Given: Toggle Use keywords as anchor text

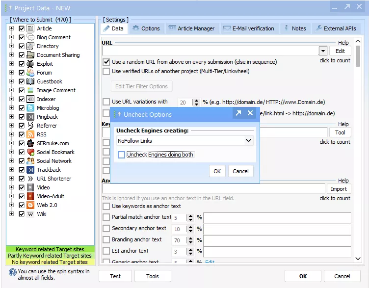Looking at the screenshot, I should click(106, 206).
